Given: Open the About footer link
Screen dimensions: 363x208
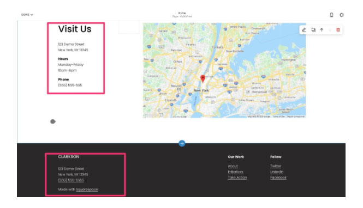Looking at the screenshot, I should [233, 166].
